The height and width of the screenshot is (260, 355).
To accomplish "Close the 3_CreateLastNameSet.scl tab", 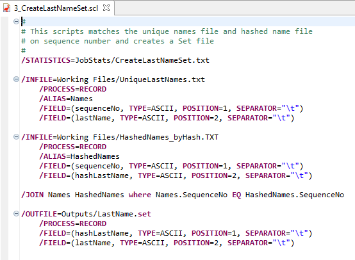I will coord(106,8).
